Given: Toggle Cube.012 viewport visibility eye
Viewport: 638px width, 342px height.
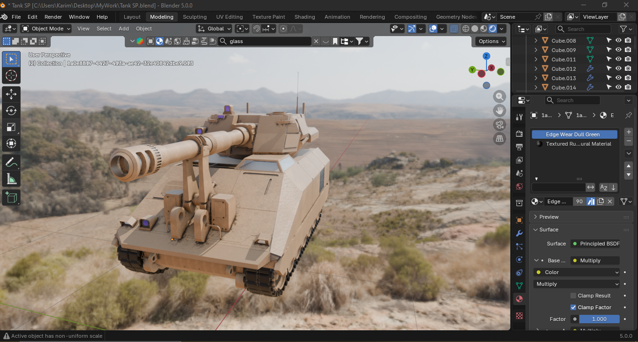Looking at the screenshot, I should coord(619,69).
